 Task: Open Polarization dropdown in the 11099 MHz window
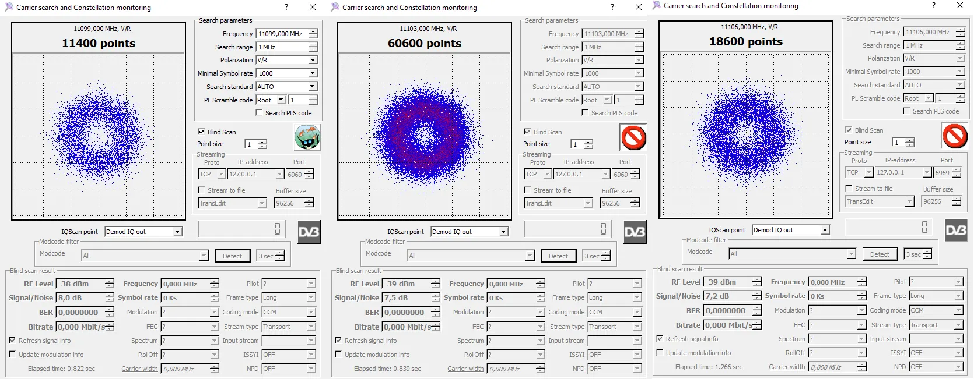(x=313, y=60)
